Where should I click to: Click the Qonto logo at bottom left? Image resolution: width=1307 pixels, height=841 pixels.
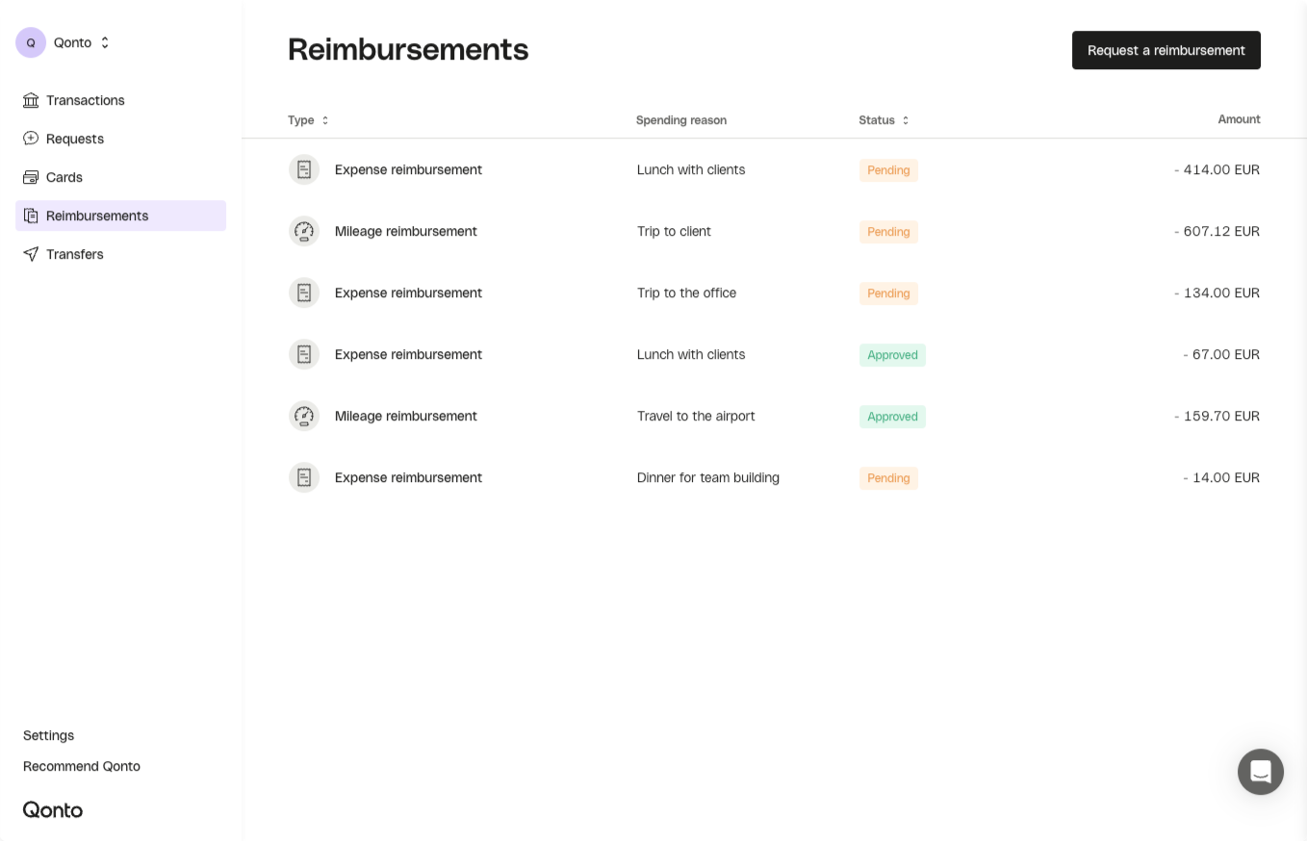coord(53,809)
